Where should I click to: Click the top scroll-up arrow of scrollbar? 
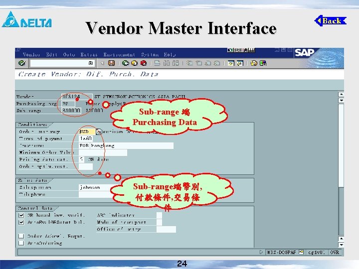coord(341,94)
